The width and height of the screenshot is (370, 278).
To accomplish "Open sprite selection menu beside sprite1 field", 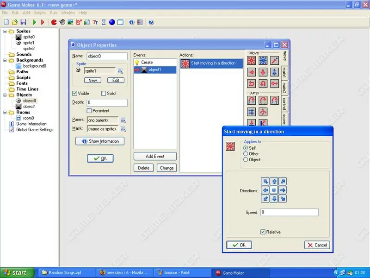I will click(x=120, y=71).
